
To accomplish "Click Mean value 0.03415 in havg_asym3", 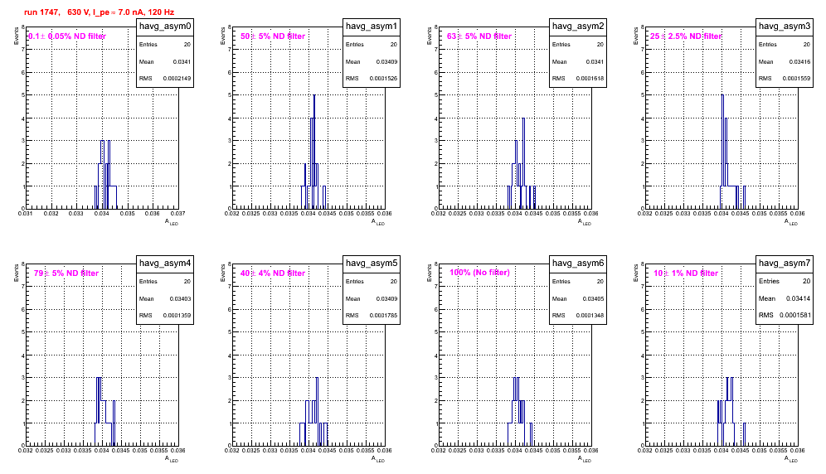I will pos(799,62).
